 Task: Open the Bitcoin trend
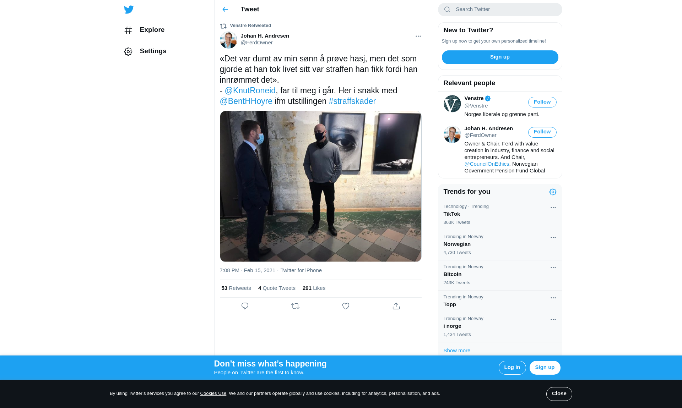pyautogui.click(x=500, y=275)
